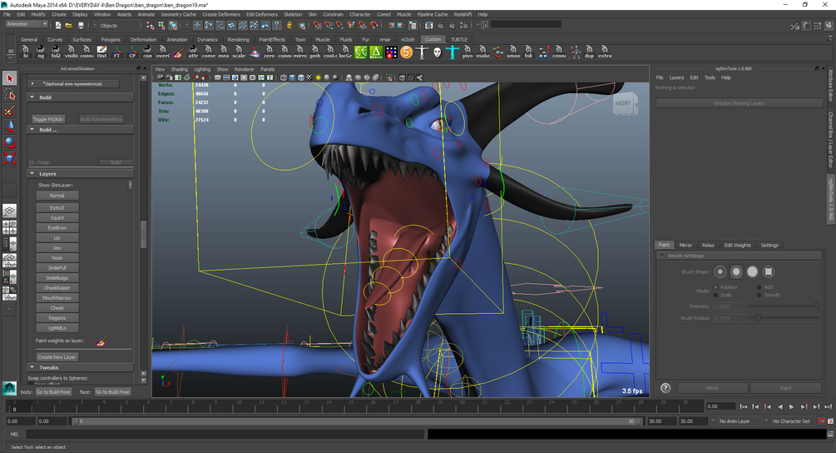Choose the square brush shape option
836x453 pixels.
coord(769,271)
